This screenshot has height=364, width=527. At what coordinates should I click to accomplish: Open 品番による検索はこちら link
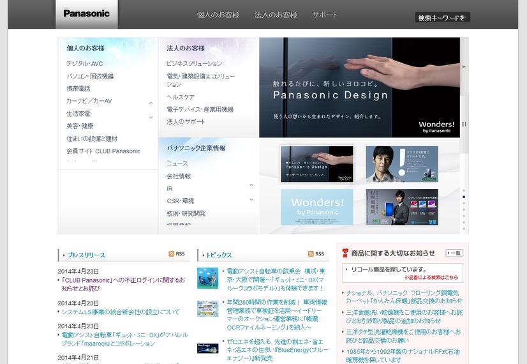(431, 278)
